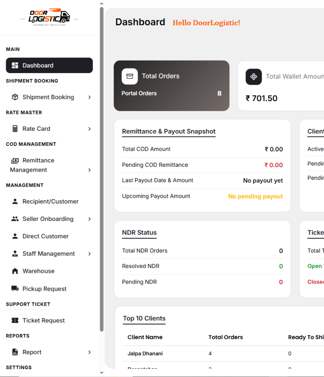Click the Remittance Management cash icon
324x377 pixels.
point(15,160)
